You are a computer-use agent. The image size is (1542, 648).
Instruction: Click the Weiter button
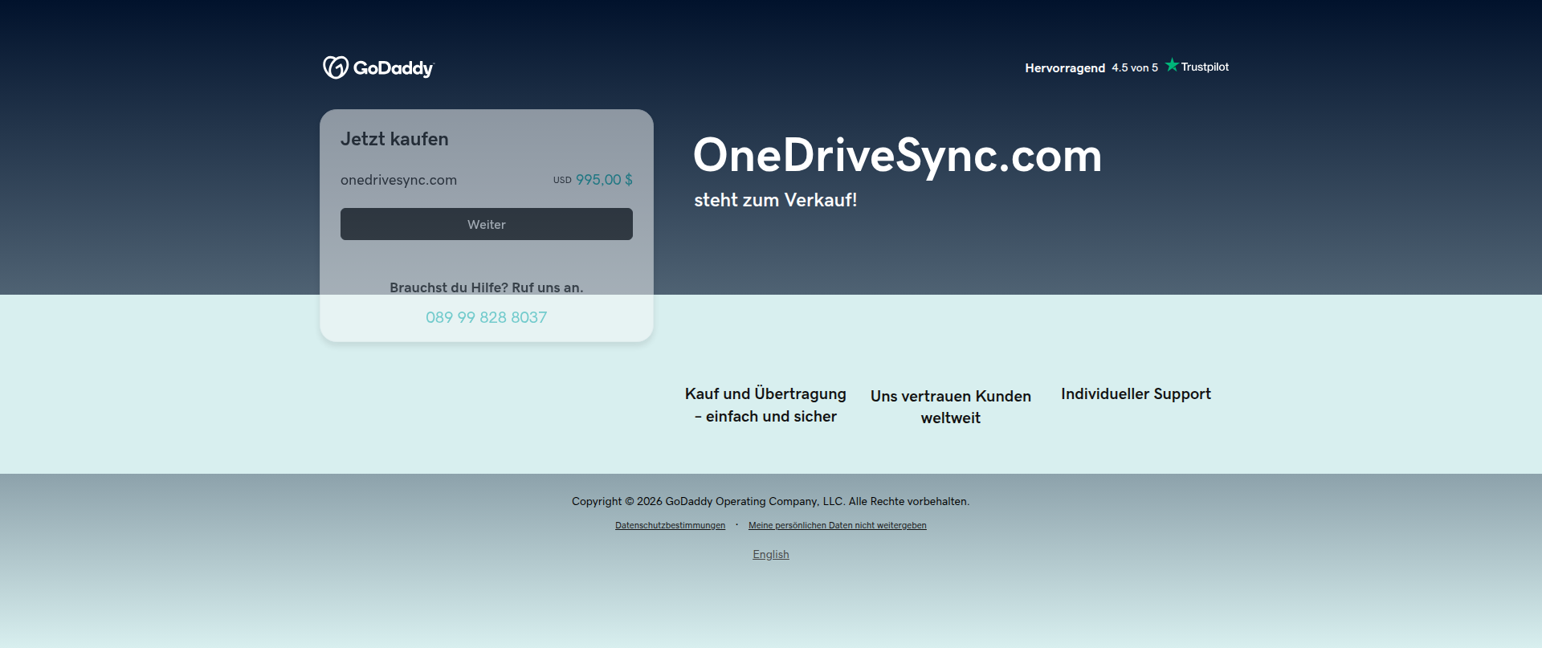[x=487, y=224]
